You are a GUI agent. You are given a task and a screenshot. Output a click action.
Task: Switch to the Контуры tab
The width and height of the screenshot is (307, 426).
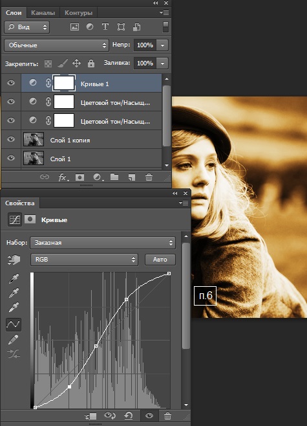coord(78,13)
